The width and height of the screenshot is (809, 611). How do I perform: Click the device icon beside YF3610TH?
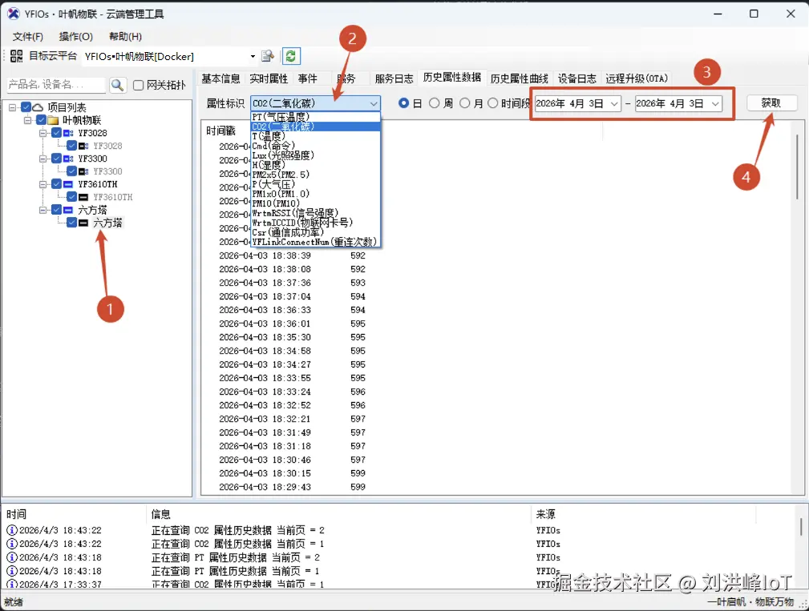67,184
